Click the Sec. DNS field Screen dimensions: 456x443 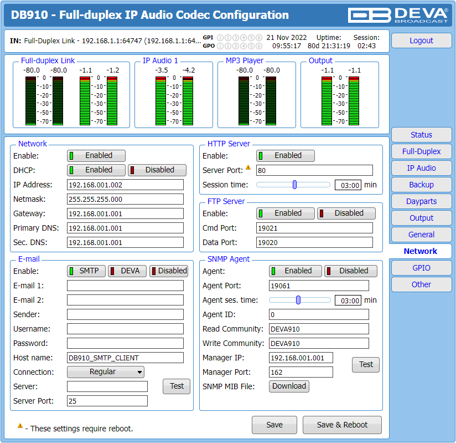[x=125, y=242]
